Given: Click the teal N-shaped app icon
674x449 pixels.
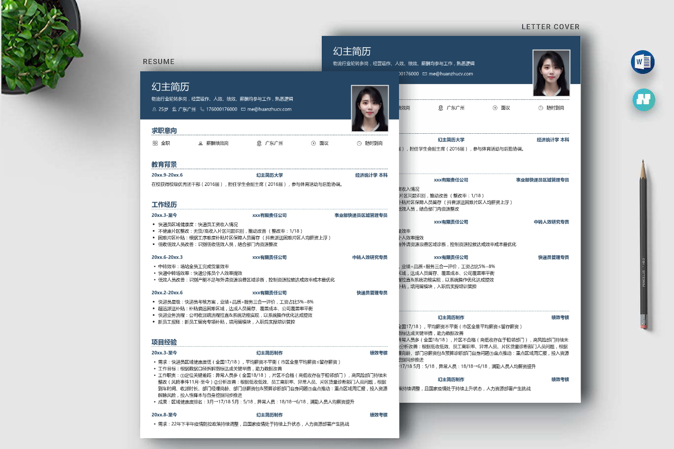Looking at the screenshot, I should click(x=643, y=99).
